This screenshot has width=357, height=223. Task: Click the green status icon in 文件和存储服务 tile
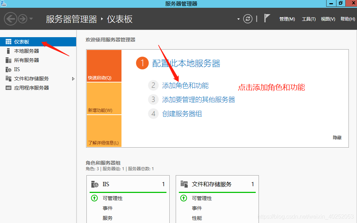point(183,198)
